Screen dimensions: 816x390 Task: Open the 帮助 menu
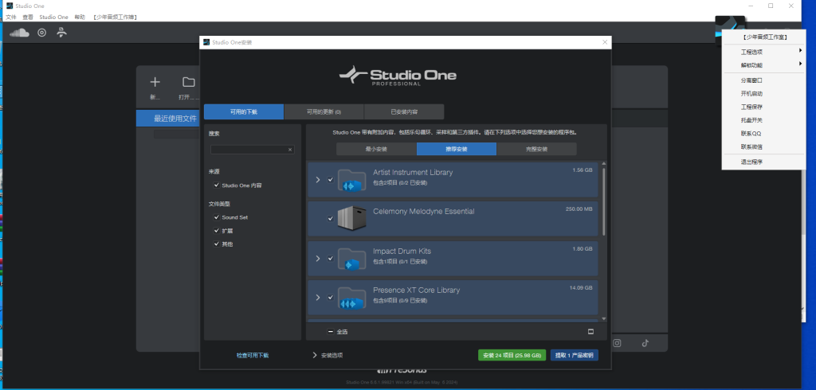(x=80, y=18)
